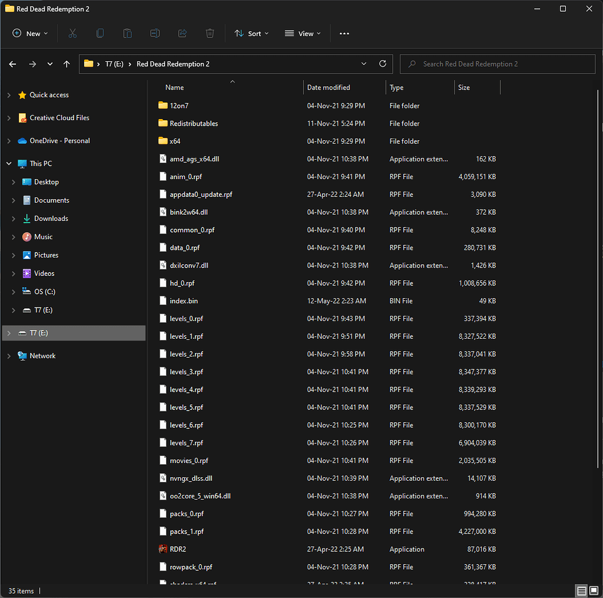Delete selection with the trash icon
The image size is (603, 598).
pyautogui.click(x=210, y=34)
